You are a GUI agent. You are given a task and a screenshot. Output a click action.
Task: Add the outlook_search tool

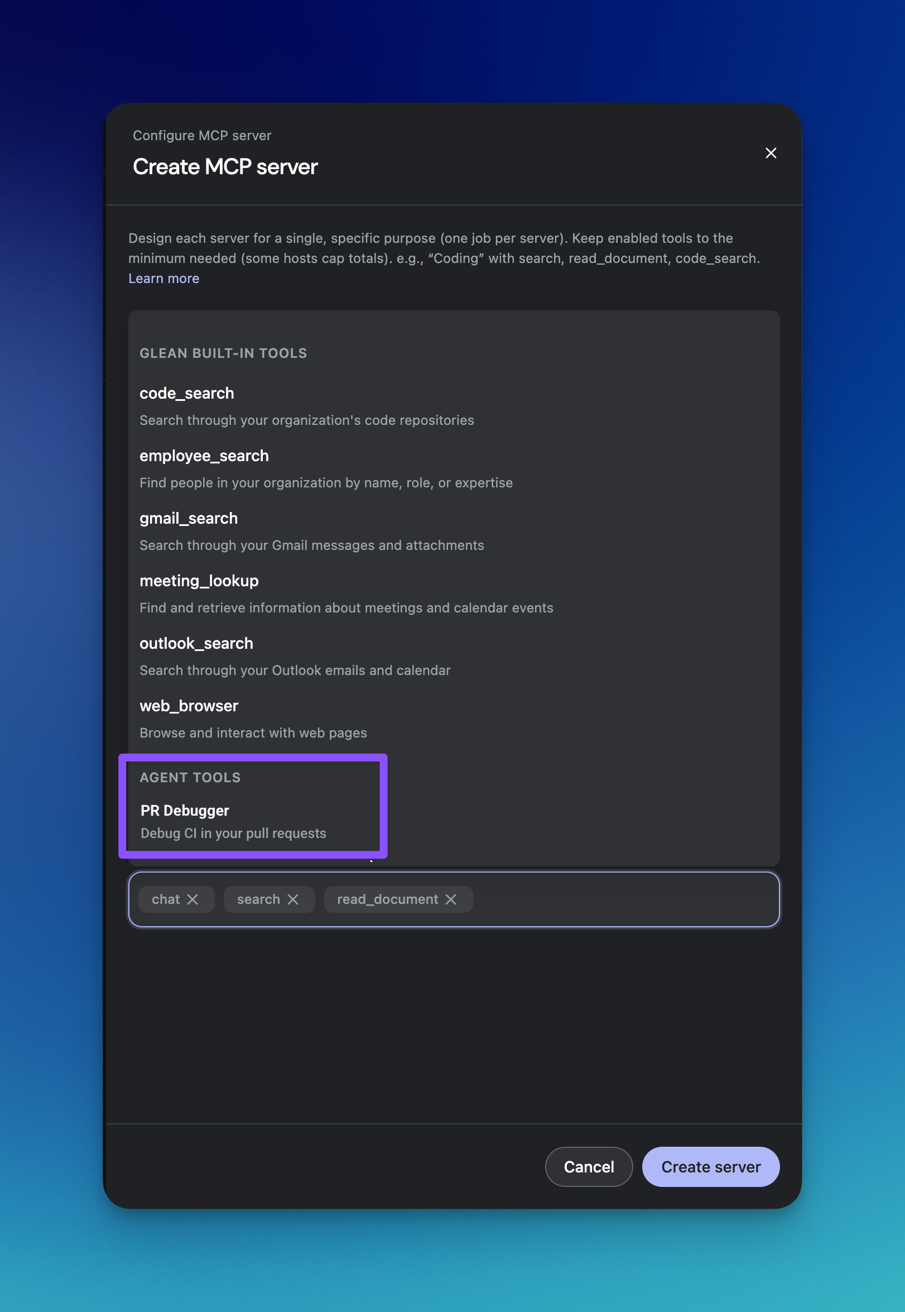point(196,643)
